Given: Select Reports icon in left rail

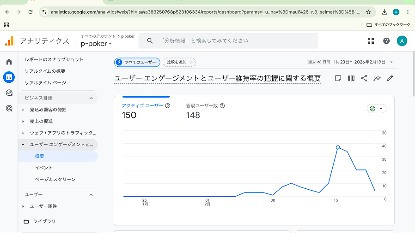Looking at the screenshot, I should 9,77.
